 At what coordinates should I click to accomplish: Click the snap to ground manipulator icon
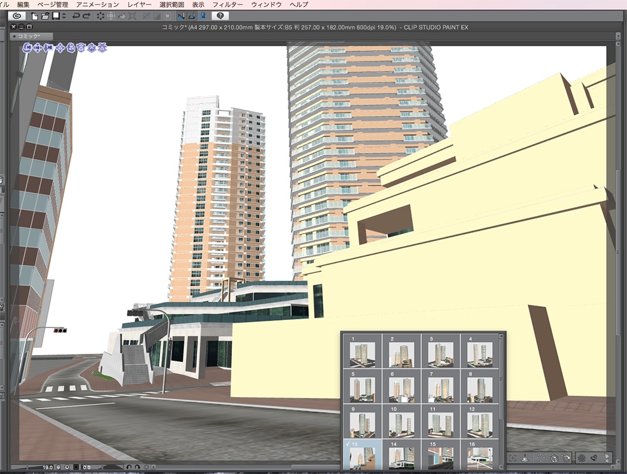tap(102, 48)
